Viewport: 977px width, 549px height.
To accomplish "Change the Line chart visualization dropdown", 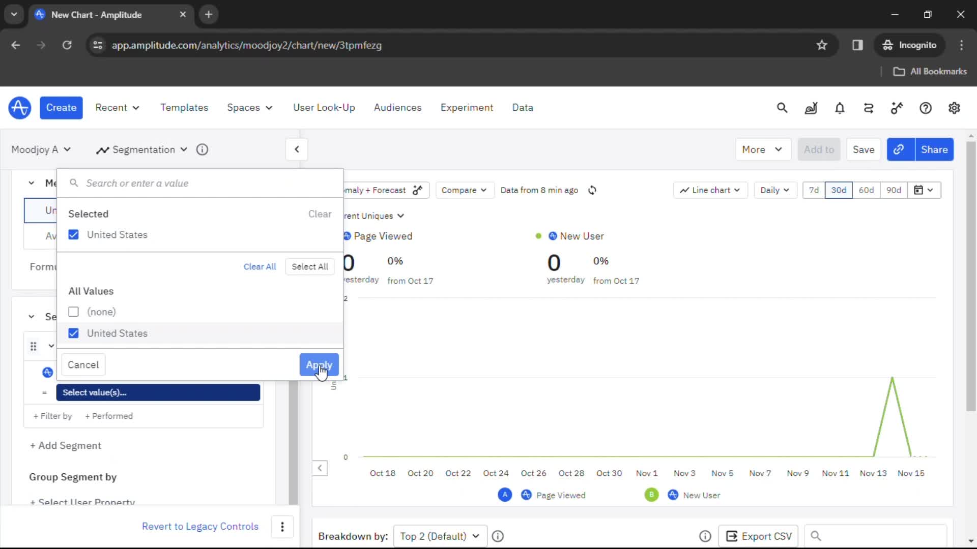I will (710, 190).
